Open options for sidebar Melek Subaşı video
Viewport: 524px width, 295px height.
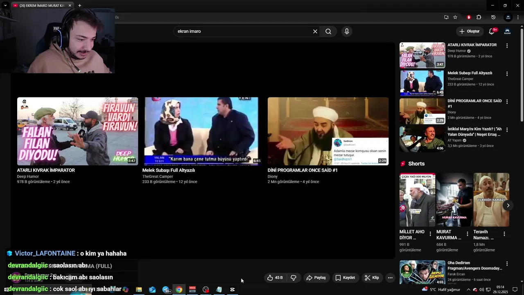(507, 74)
